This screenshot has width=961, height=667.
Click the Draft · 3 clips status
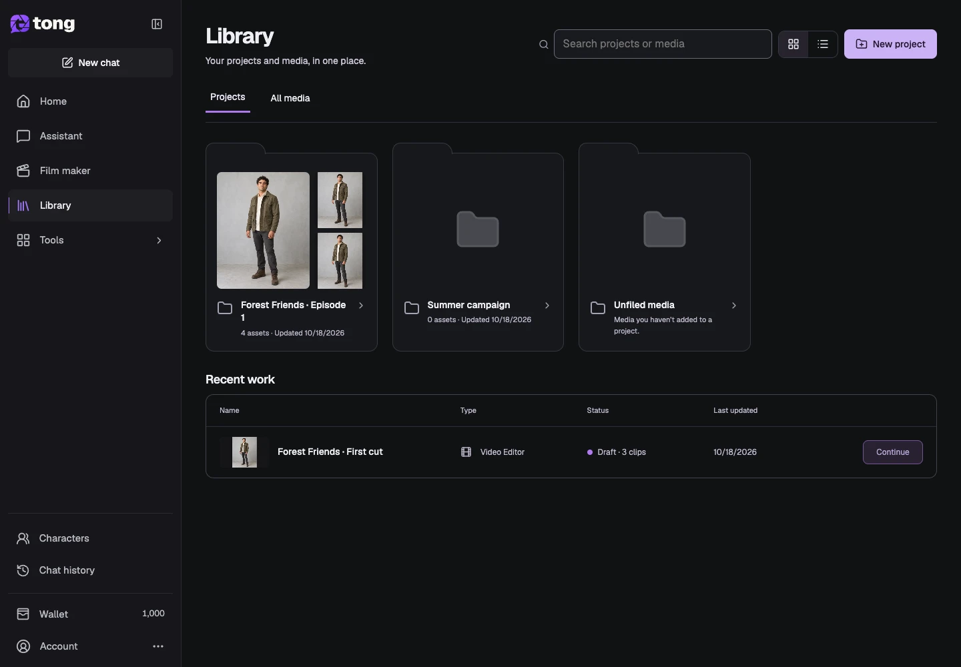[x=617, y=452]
